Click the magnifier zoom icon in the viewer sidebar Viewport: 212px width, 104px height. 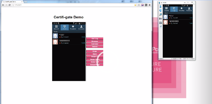(161, 14)
